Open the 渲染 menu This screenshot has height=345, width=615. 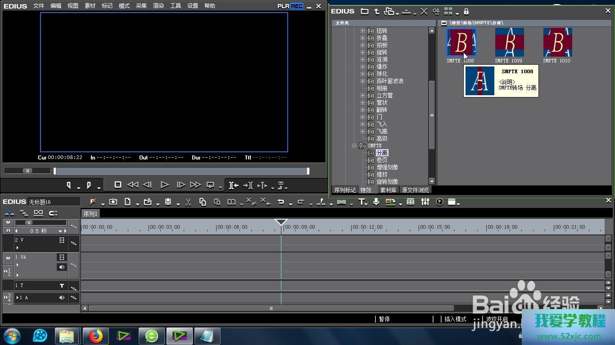(x=158, y=6)
